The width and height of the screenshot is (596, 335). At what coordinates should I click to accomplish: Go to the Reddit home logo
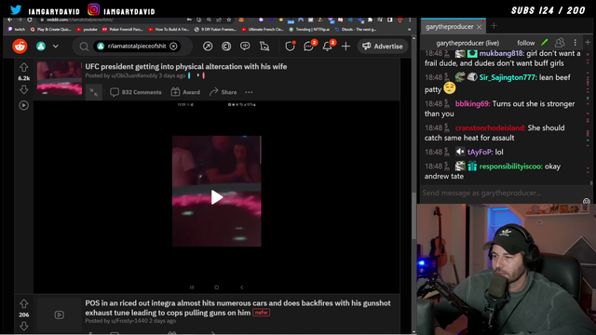point(20,47)
